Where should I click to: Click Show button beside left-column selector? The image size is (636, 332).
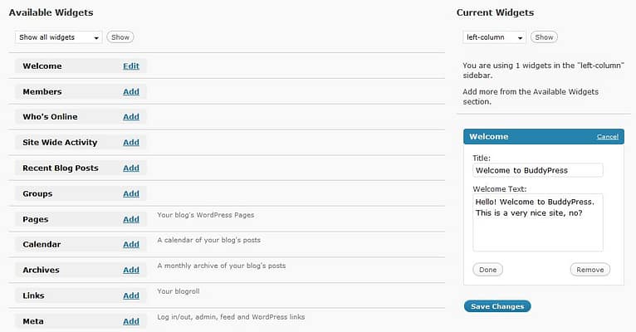point(544,37)
